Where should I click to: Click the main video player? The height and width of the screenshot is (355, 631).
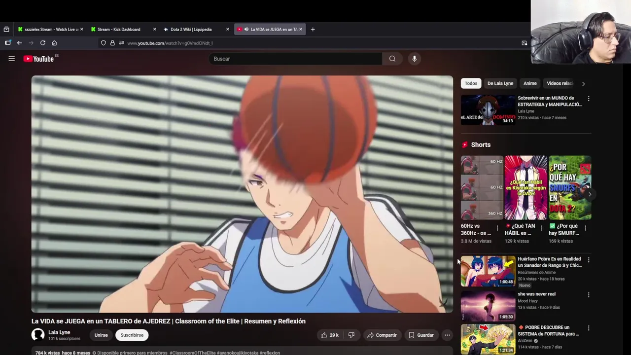[x=242, y=194]
